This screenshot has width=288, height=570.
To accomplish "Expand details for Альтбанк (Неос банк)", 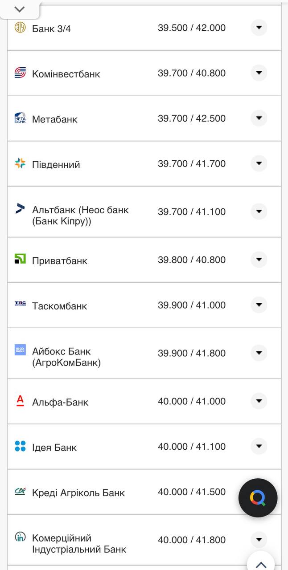I will click(x=259, y=212).
